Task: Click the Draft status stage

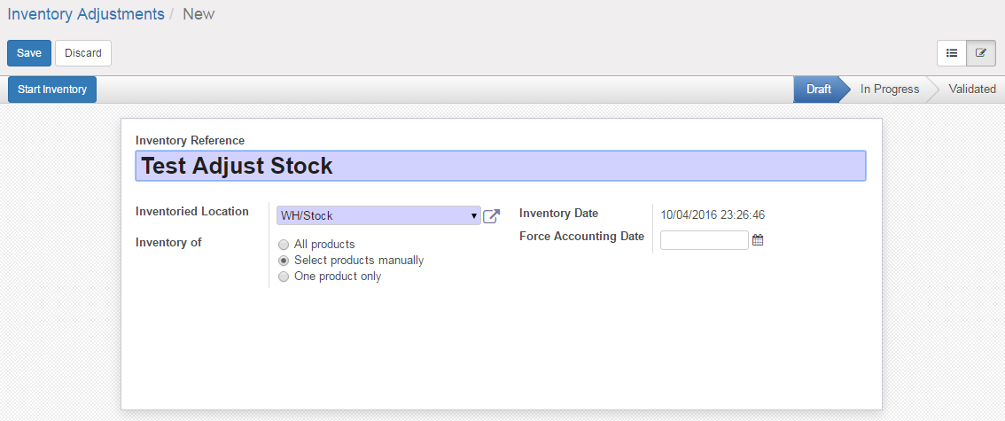Action: pos(818,90)
